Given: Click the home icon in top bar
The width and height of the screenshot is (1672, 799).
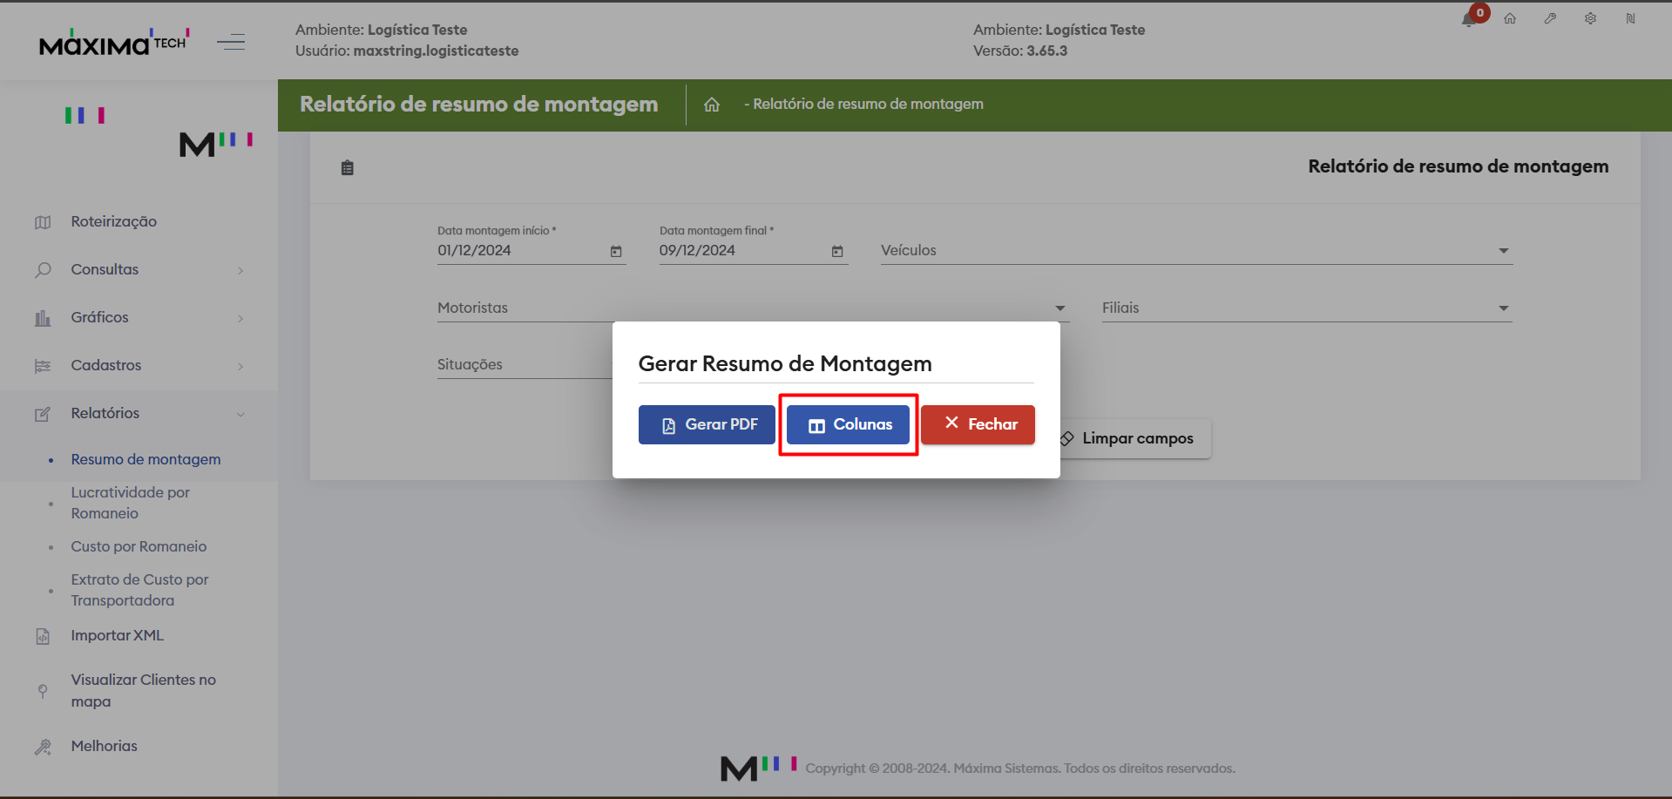Looking at the screenshot, I should click(1510, 18).
